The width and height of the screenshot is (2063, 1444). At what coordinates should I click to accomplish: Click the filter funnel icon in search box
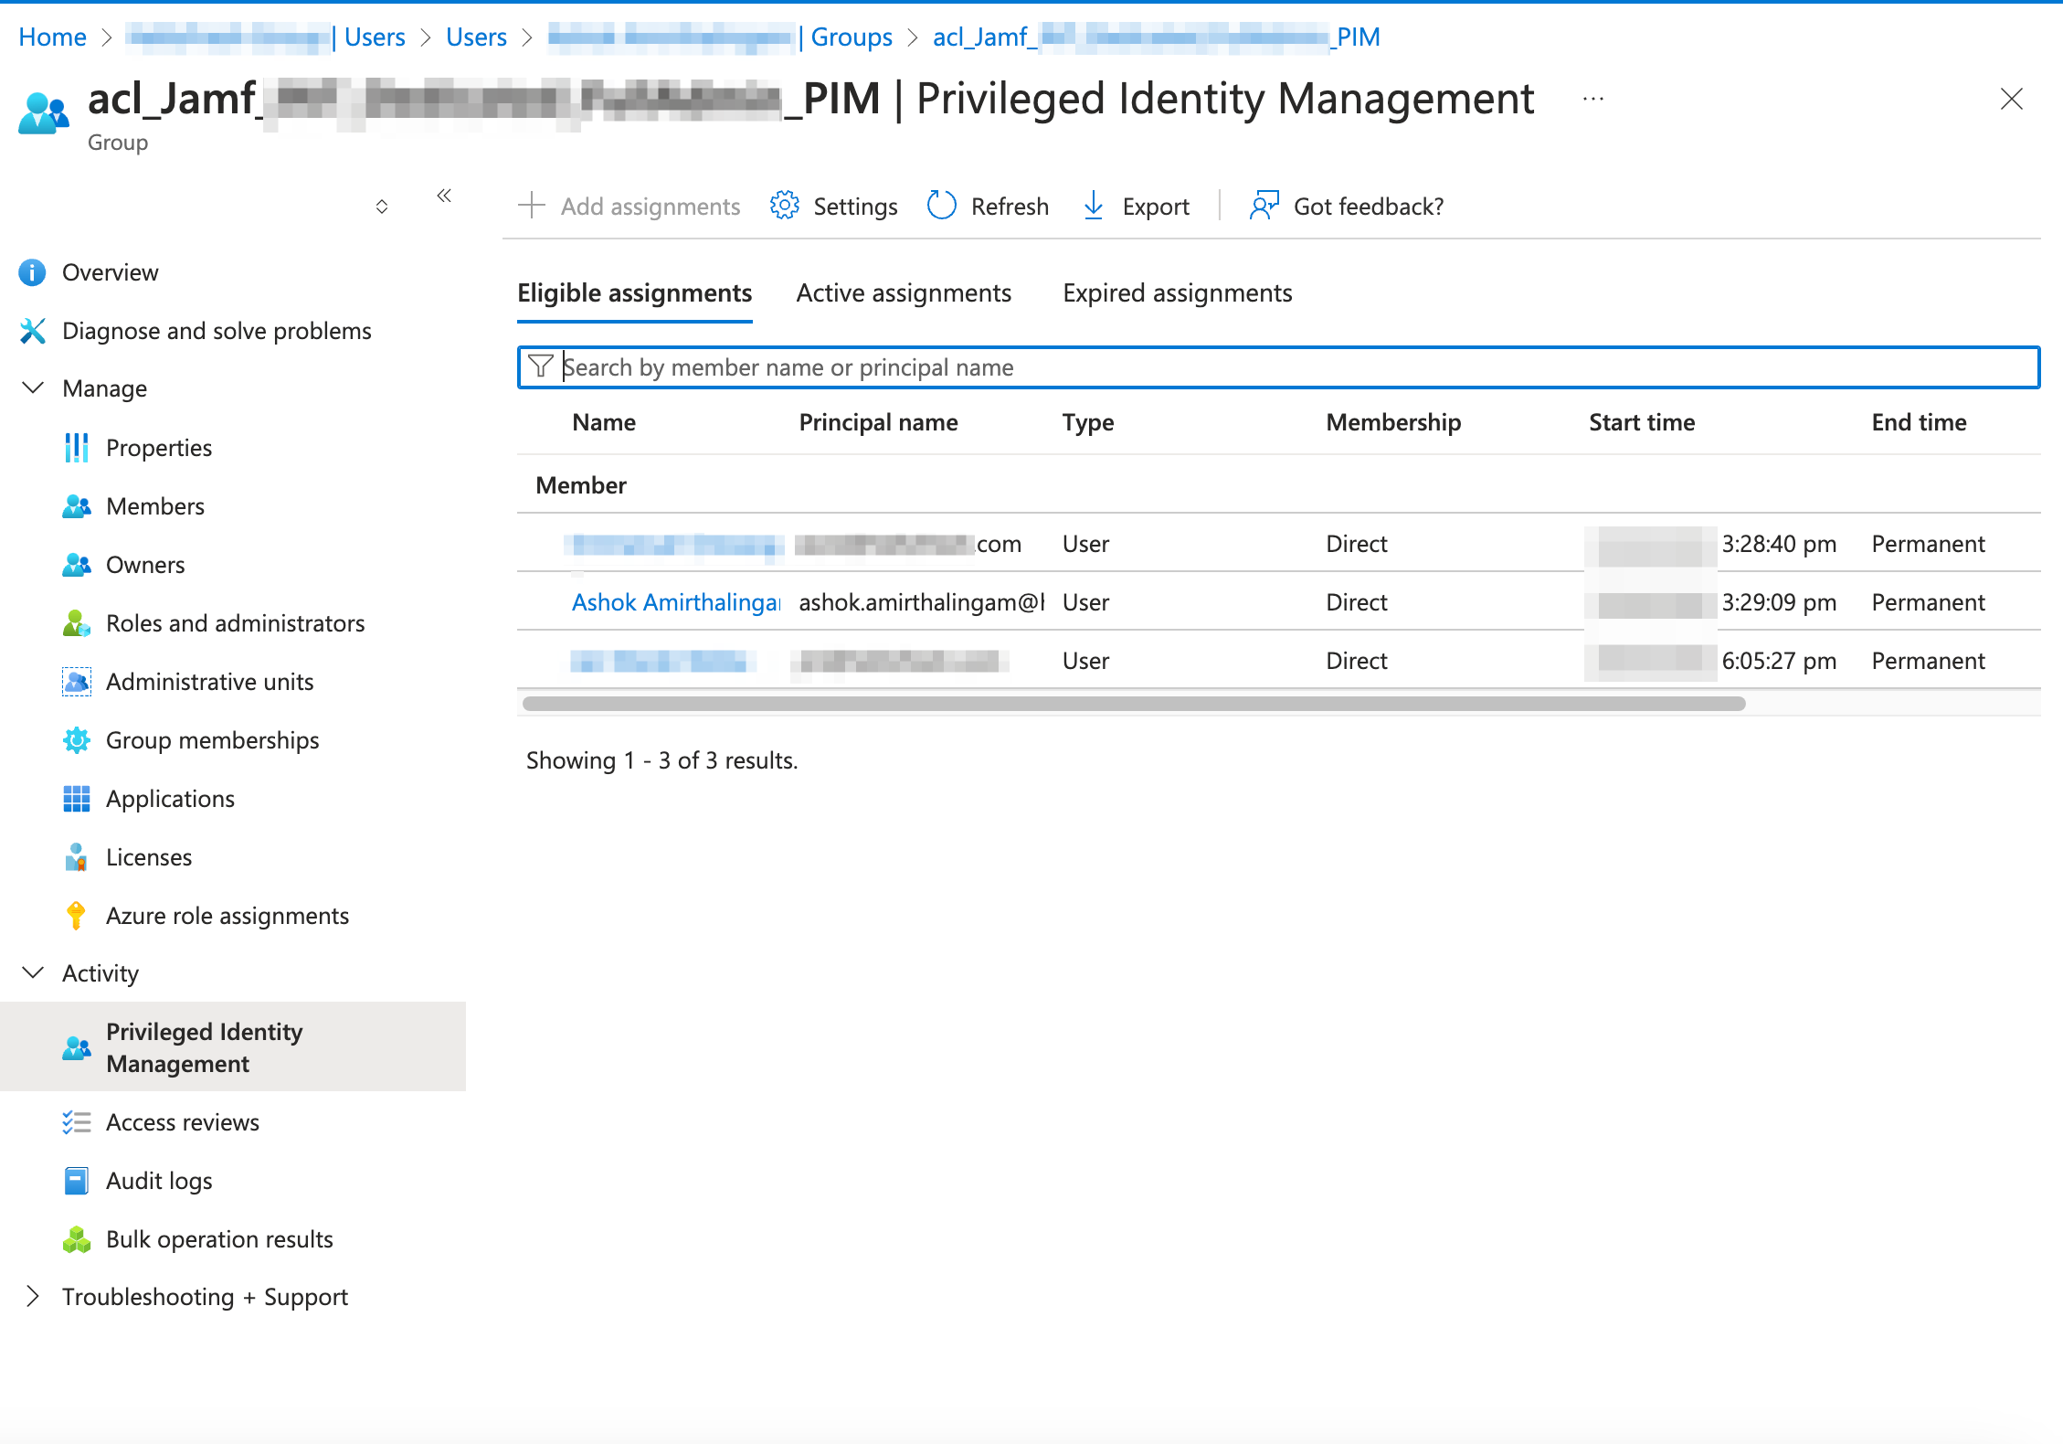click(541, 366)
